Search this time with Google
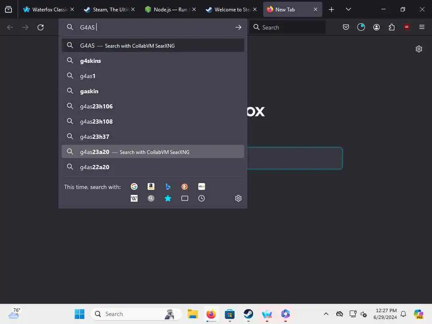 click(134, 186)
